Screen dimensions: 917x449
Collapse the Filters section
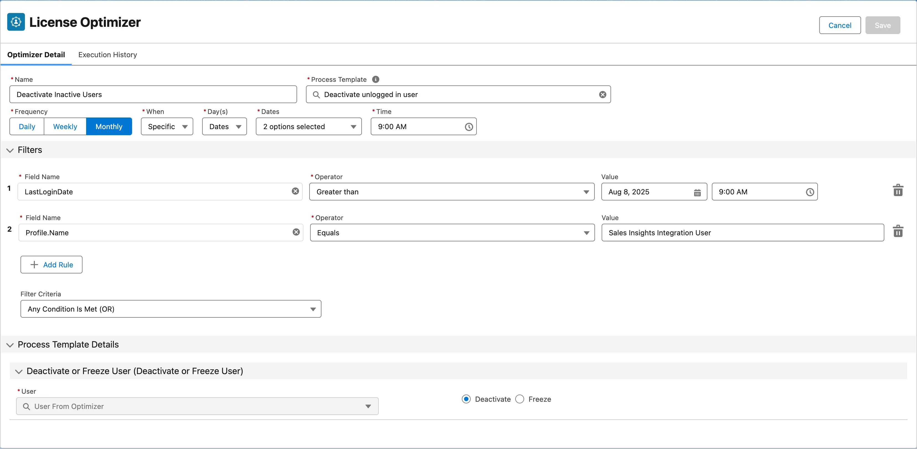click(10, 150)
